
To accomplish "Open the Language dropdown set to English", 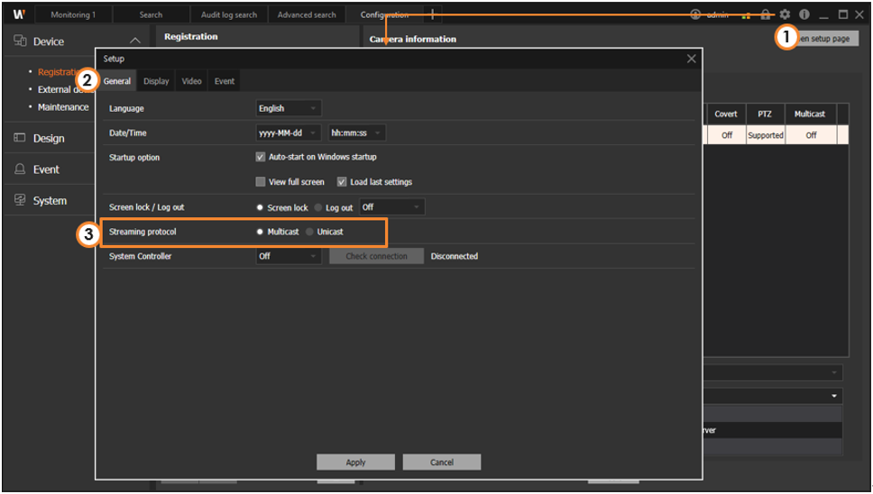I will click(x=288, y=108).
